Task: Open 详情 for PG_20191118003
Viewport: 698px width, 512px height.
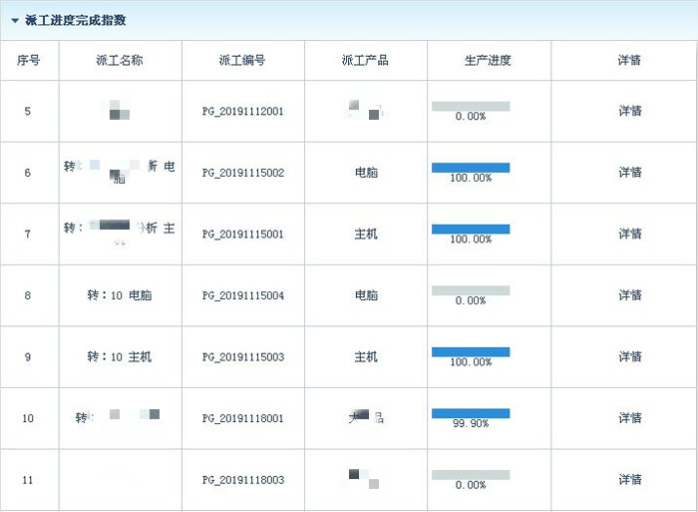Action: click(629, 480)
